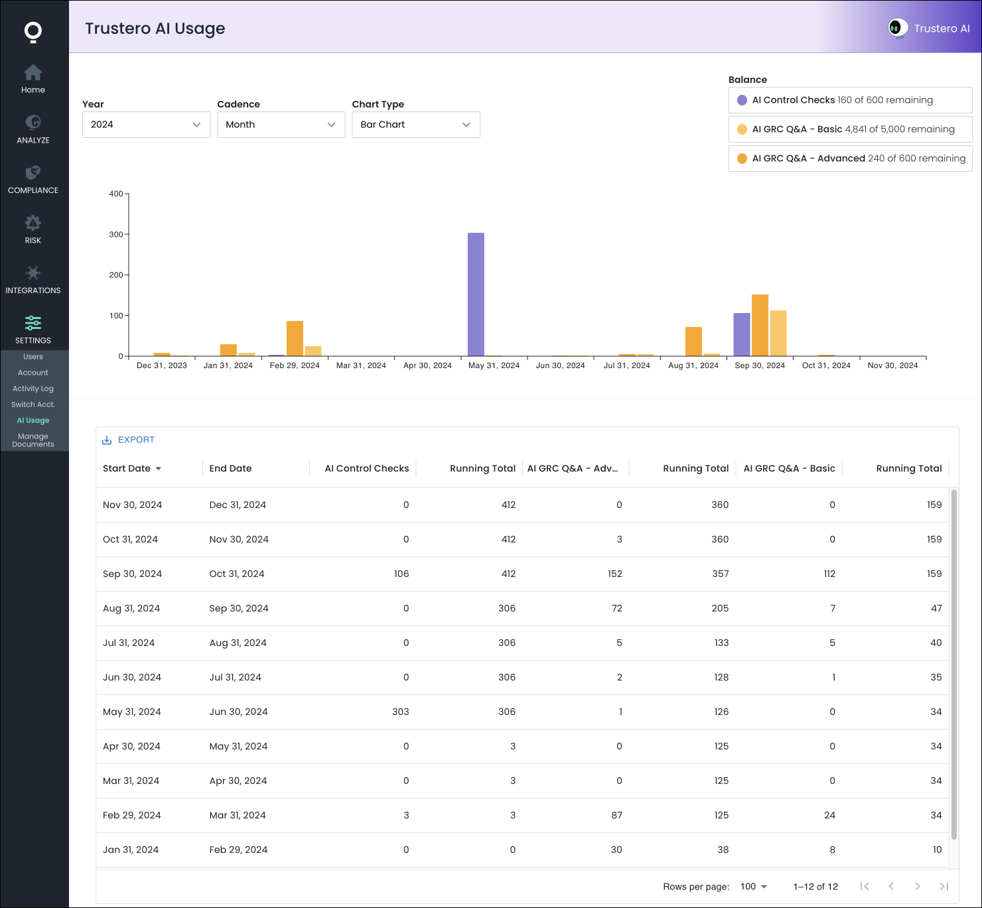
Task: Click start date Sep 30, 2024 cell
Action: (x=132, y=574)
